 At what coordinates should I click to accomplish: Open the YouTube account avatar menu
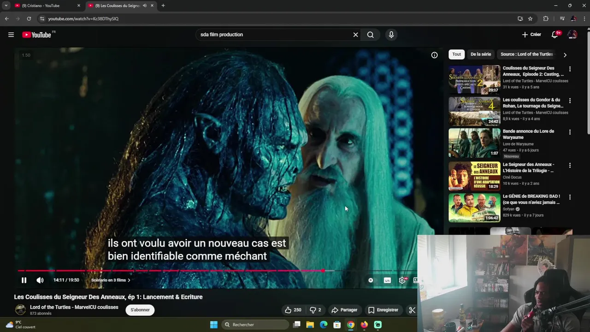click(x=572, y=35)
